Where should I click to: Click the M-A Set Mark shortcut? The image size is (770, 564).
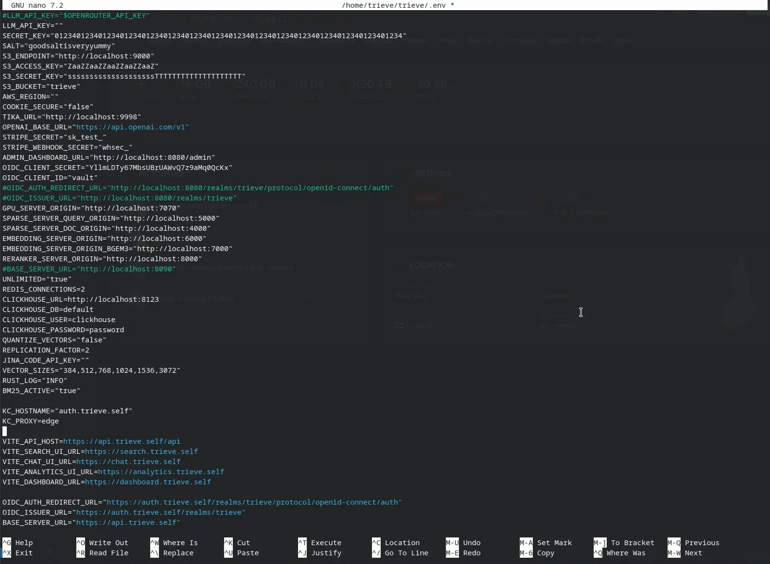pos(546,543)
